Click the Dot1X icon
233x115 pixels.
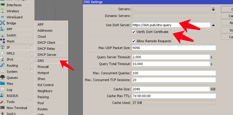(x=2, y=114)
